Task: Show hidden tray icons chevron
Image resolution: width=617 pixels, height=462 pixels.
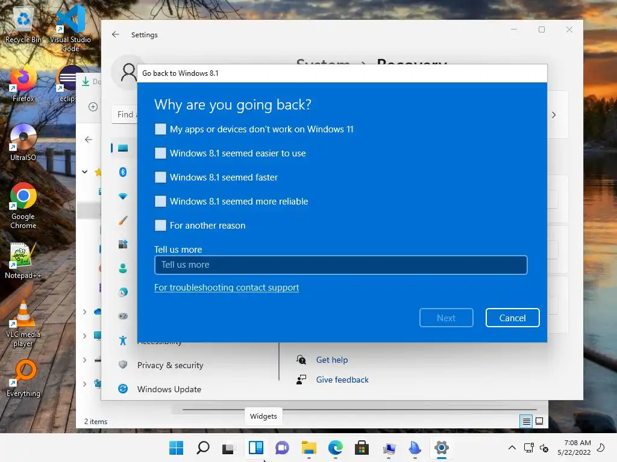Action: (x=512, y=448)
